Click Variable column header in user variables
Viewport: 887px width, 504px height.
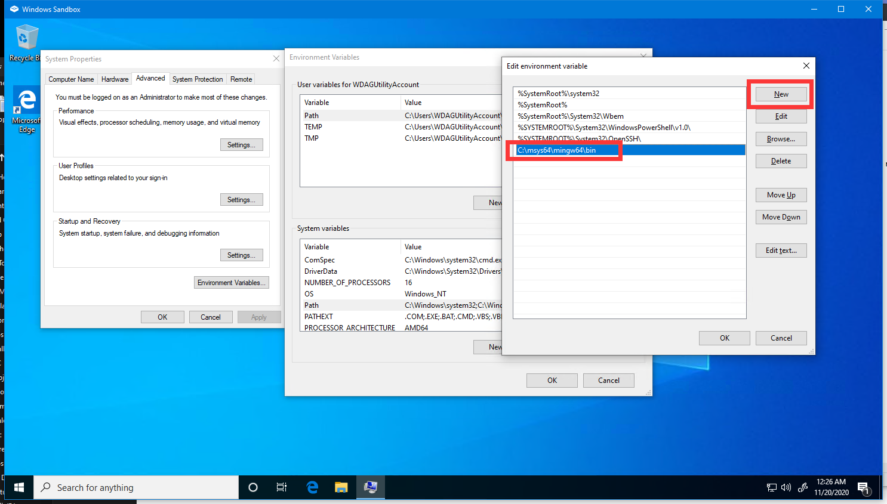click(351, 103)
